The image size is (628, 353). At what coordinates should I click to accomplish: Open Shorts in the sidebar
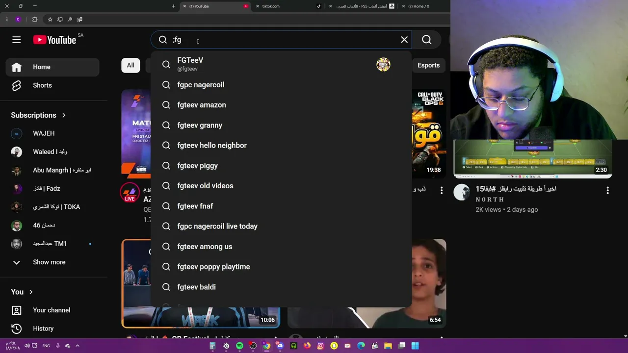52,85
